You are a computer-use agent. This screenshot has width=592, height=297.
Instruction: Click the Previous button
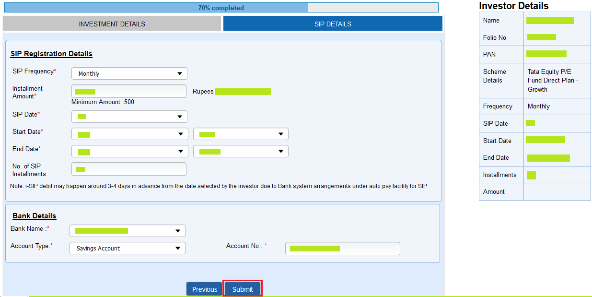[x=204, y=288]
